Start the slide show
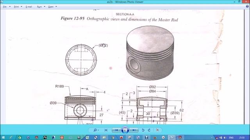Image resolution: width=250 pixels, height=140 pixels. pos(125,130)
